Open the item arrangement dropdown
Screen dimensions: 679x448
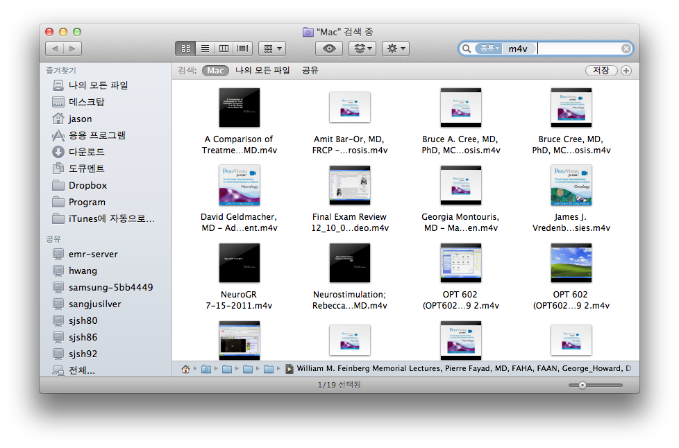(x=272, y=49)
